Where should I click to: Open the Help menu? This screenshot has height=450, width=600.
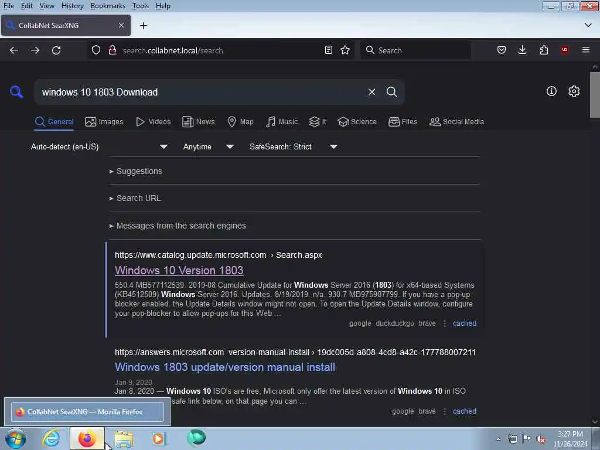pos(163,6)
